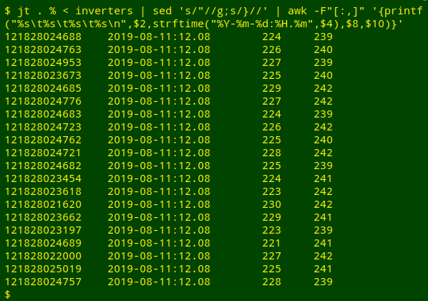Click the 'sed' command word
This screenshot has width=428, height=301.
coord(162,11)
